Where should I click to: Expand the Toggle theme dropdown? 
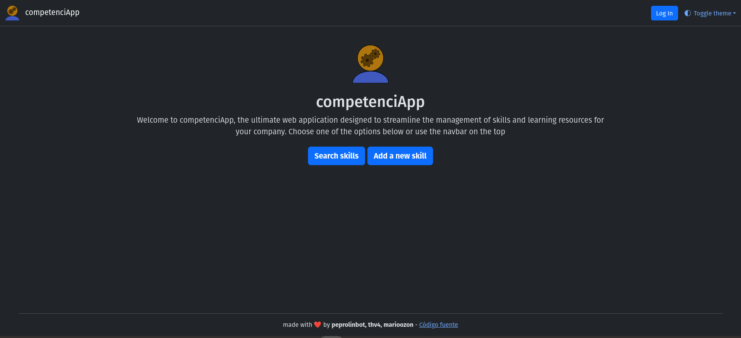click(710, 13)
